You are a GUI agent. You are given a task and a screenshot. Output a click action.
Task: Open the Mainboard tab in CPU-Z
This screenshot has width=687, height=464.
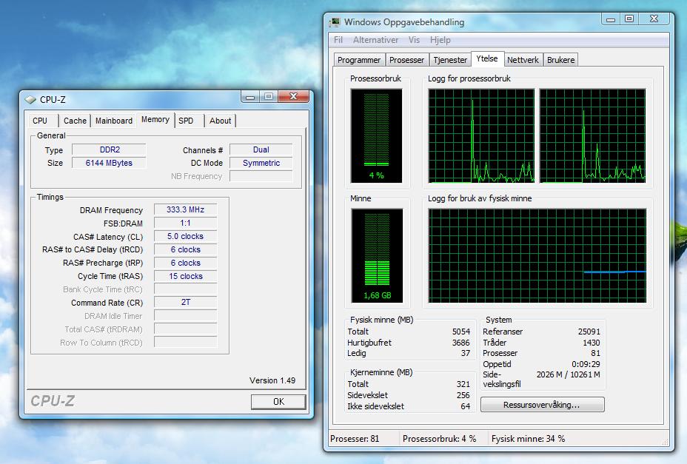pyautogui.click(x=114, y=121)
